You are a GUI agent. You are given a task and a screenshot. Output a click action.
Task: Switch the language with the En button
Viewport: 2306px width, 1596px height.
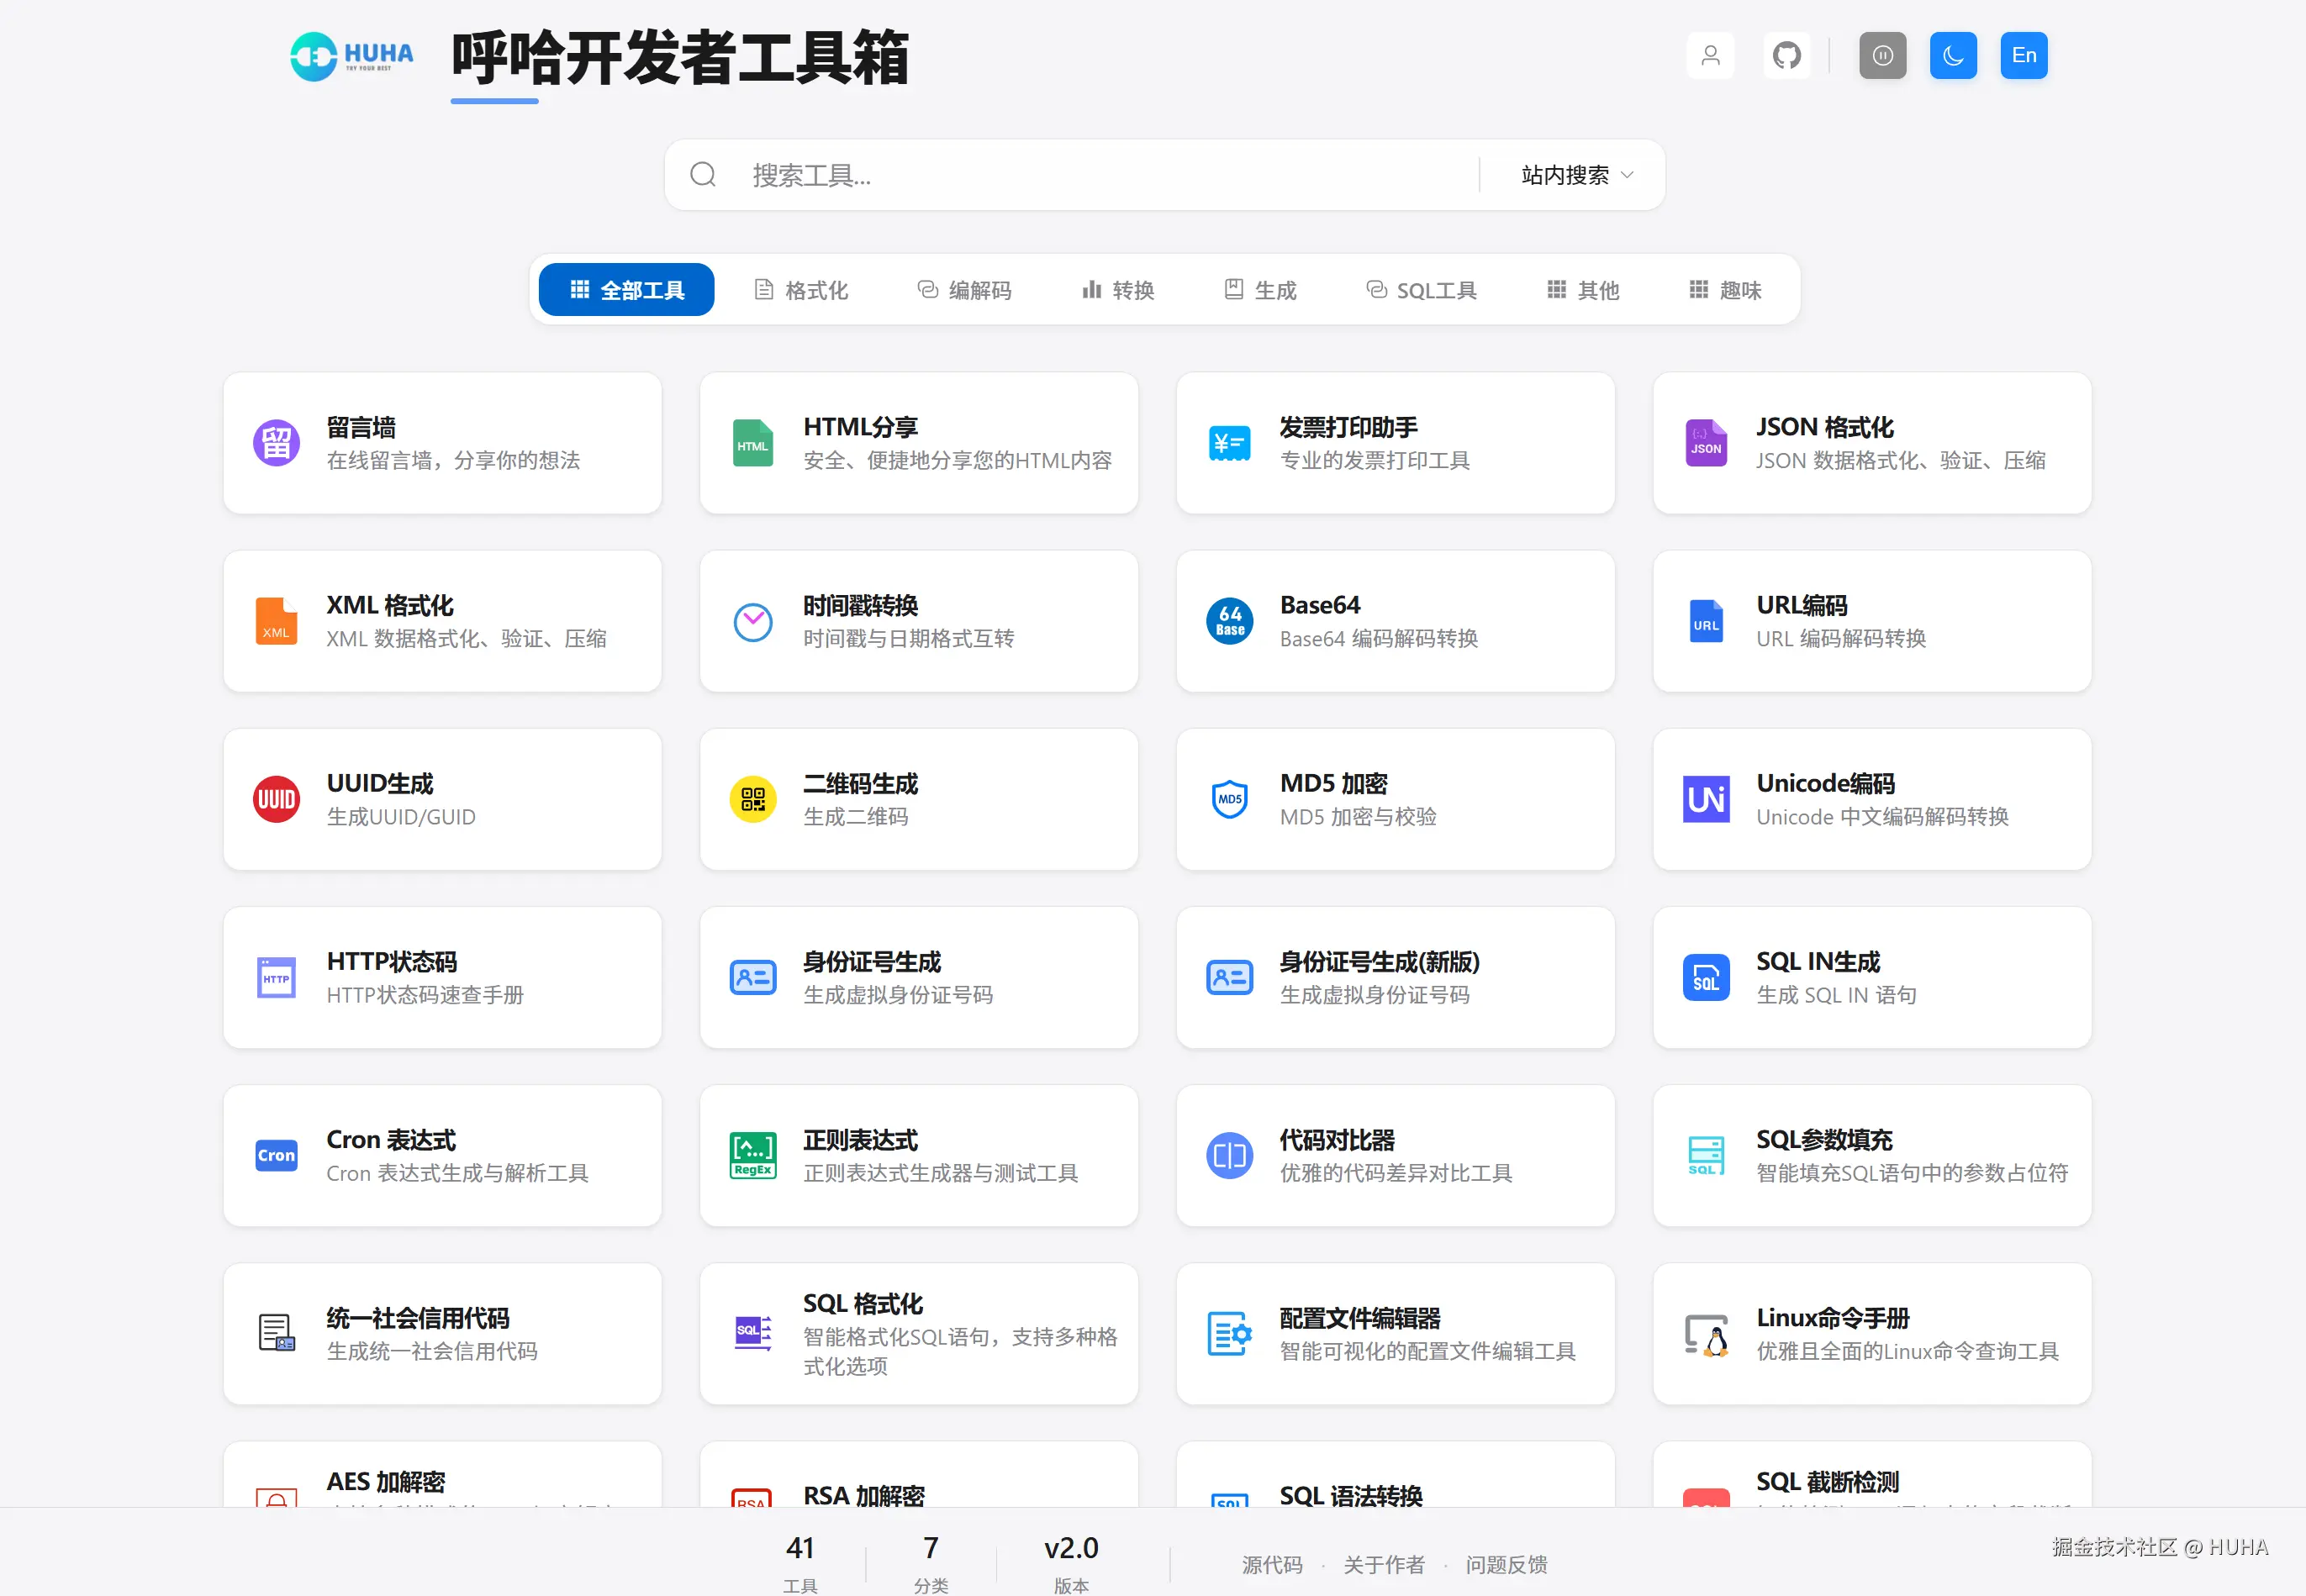[x=2023, y=55]
